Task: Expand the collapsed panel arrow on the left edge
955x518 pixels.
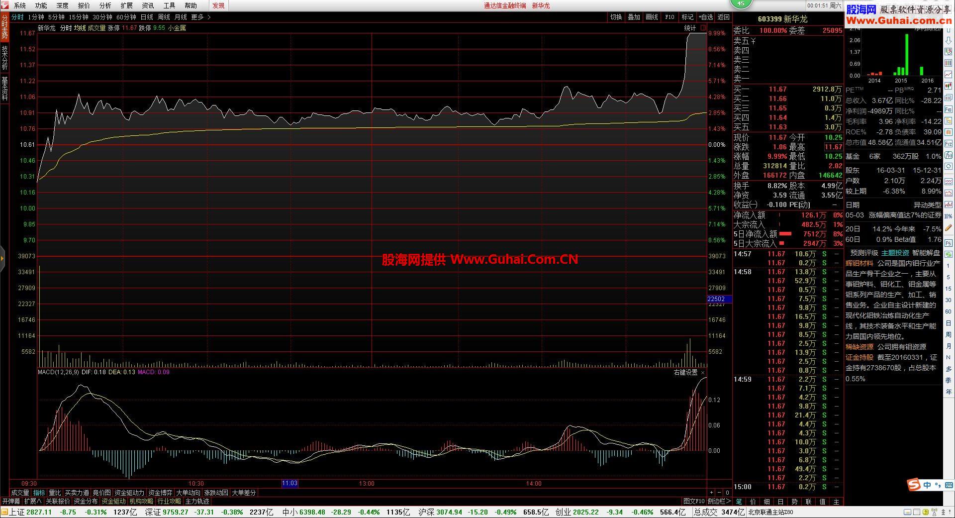Action: click(x=2, y=258)
